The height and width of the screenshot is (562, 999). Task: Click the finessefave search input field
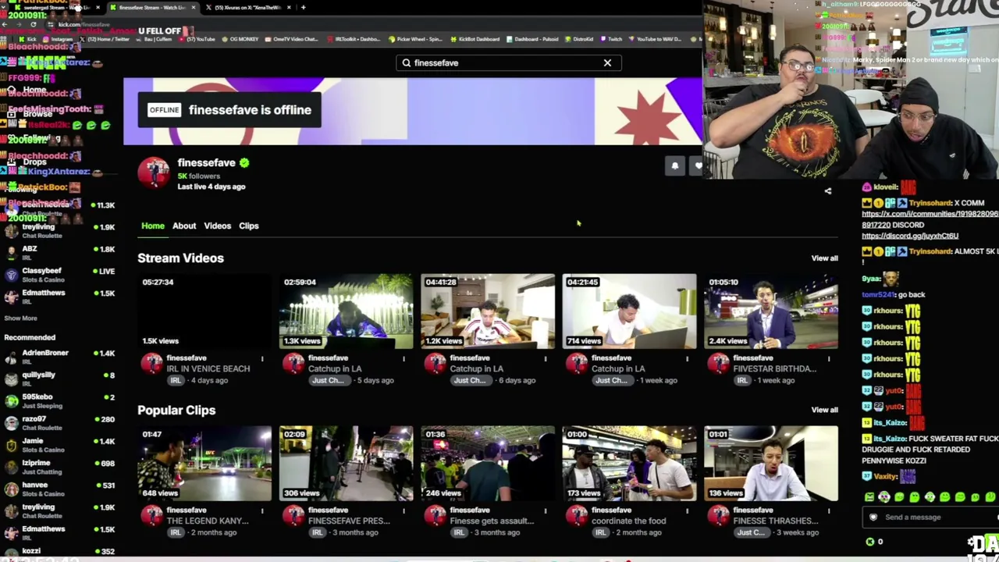click(508, 62)
